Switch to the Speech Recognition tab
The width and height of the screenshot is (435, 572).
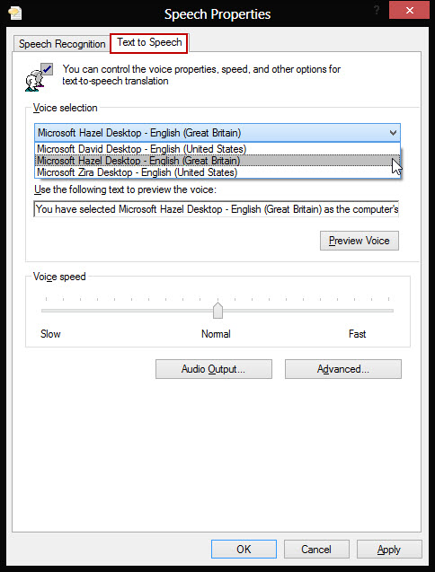(62, 44)
